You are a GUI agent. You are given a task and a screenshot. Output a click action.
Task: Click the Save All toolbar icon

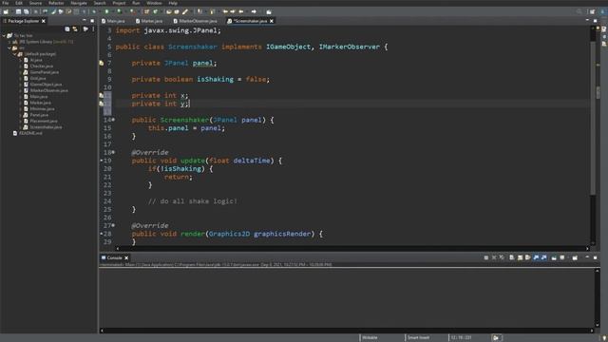(26, 11)
